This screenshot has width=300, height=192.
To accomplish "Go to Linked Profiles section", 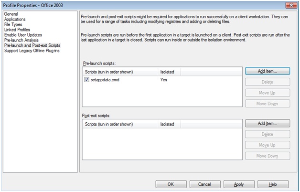I will tap(18, 30).
